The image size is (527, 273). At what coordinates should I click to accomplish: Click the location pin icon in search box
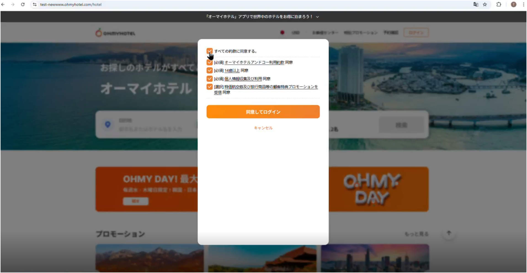click(108, 125)
